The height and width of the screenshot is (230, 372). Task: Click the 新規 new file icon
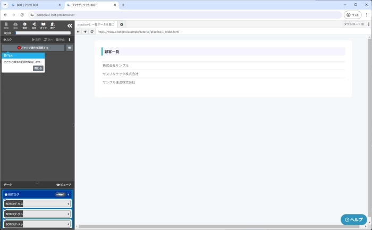pos(6,25)
